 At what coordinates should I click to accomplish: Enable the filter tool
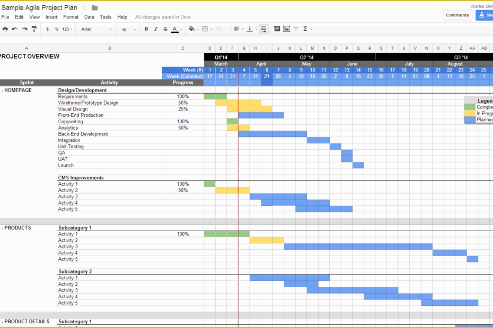tap(297, 29)
